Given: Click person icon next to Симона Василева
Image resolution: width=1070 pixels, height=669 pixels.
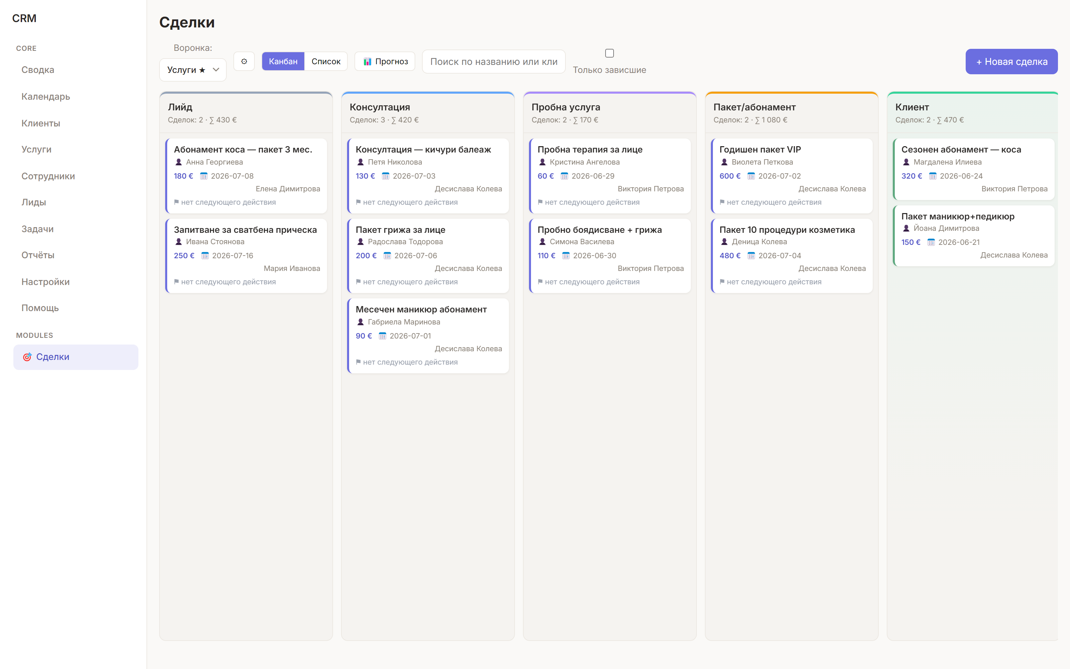Looking at the screenshot, I should (542, 242).
